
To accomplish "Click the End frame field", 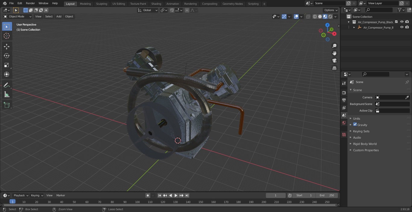I will click(327, 195).
